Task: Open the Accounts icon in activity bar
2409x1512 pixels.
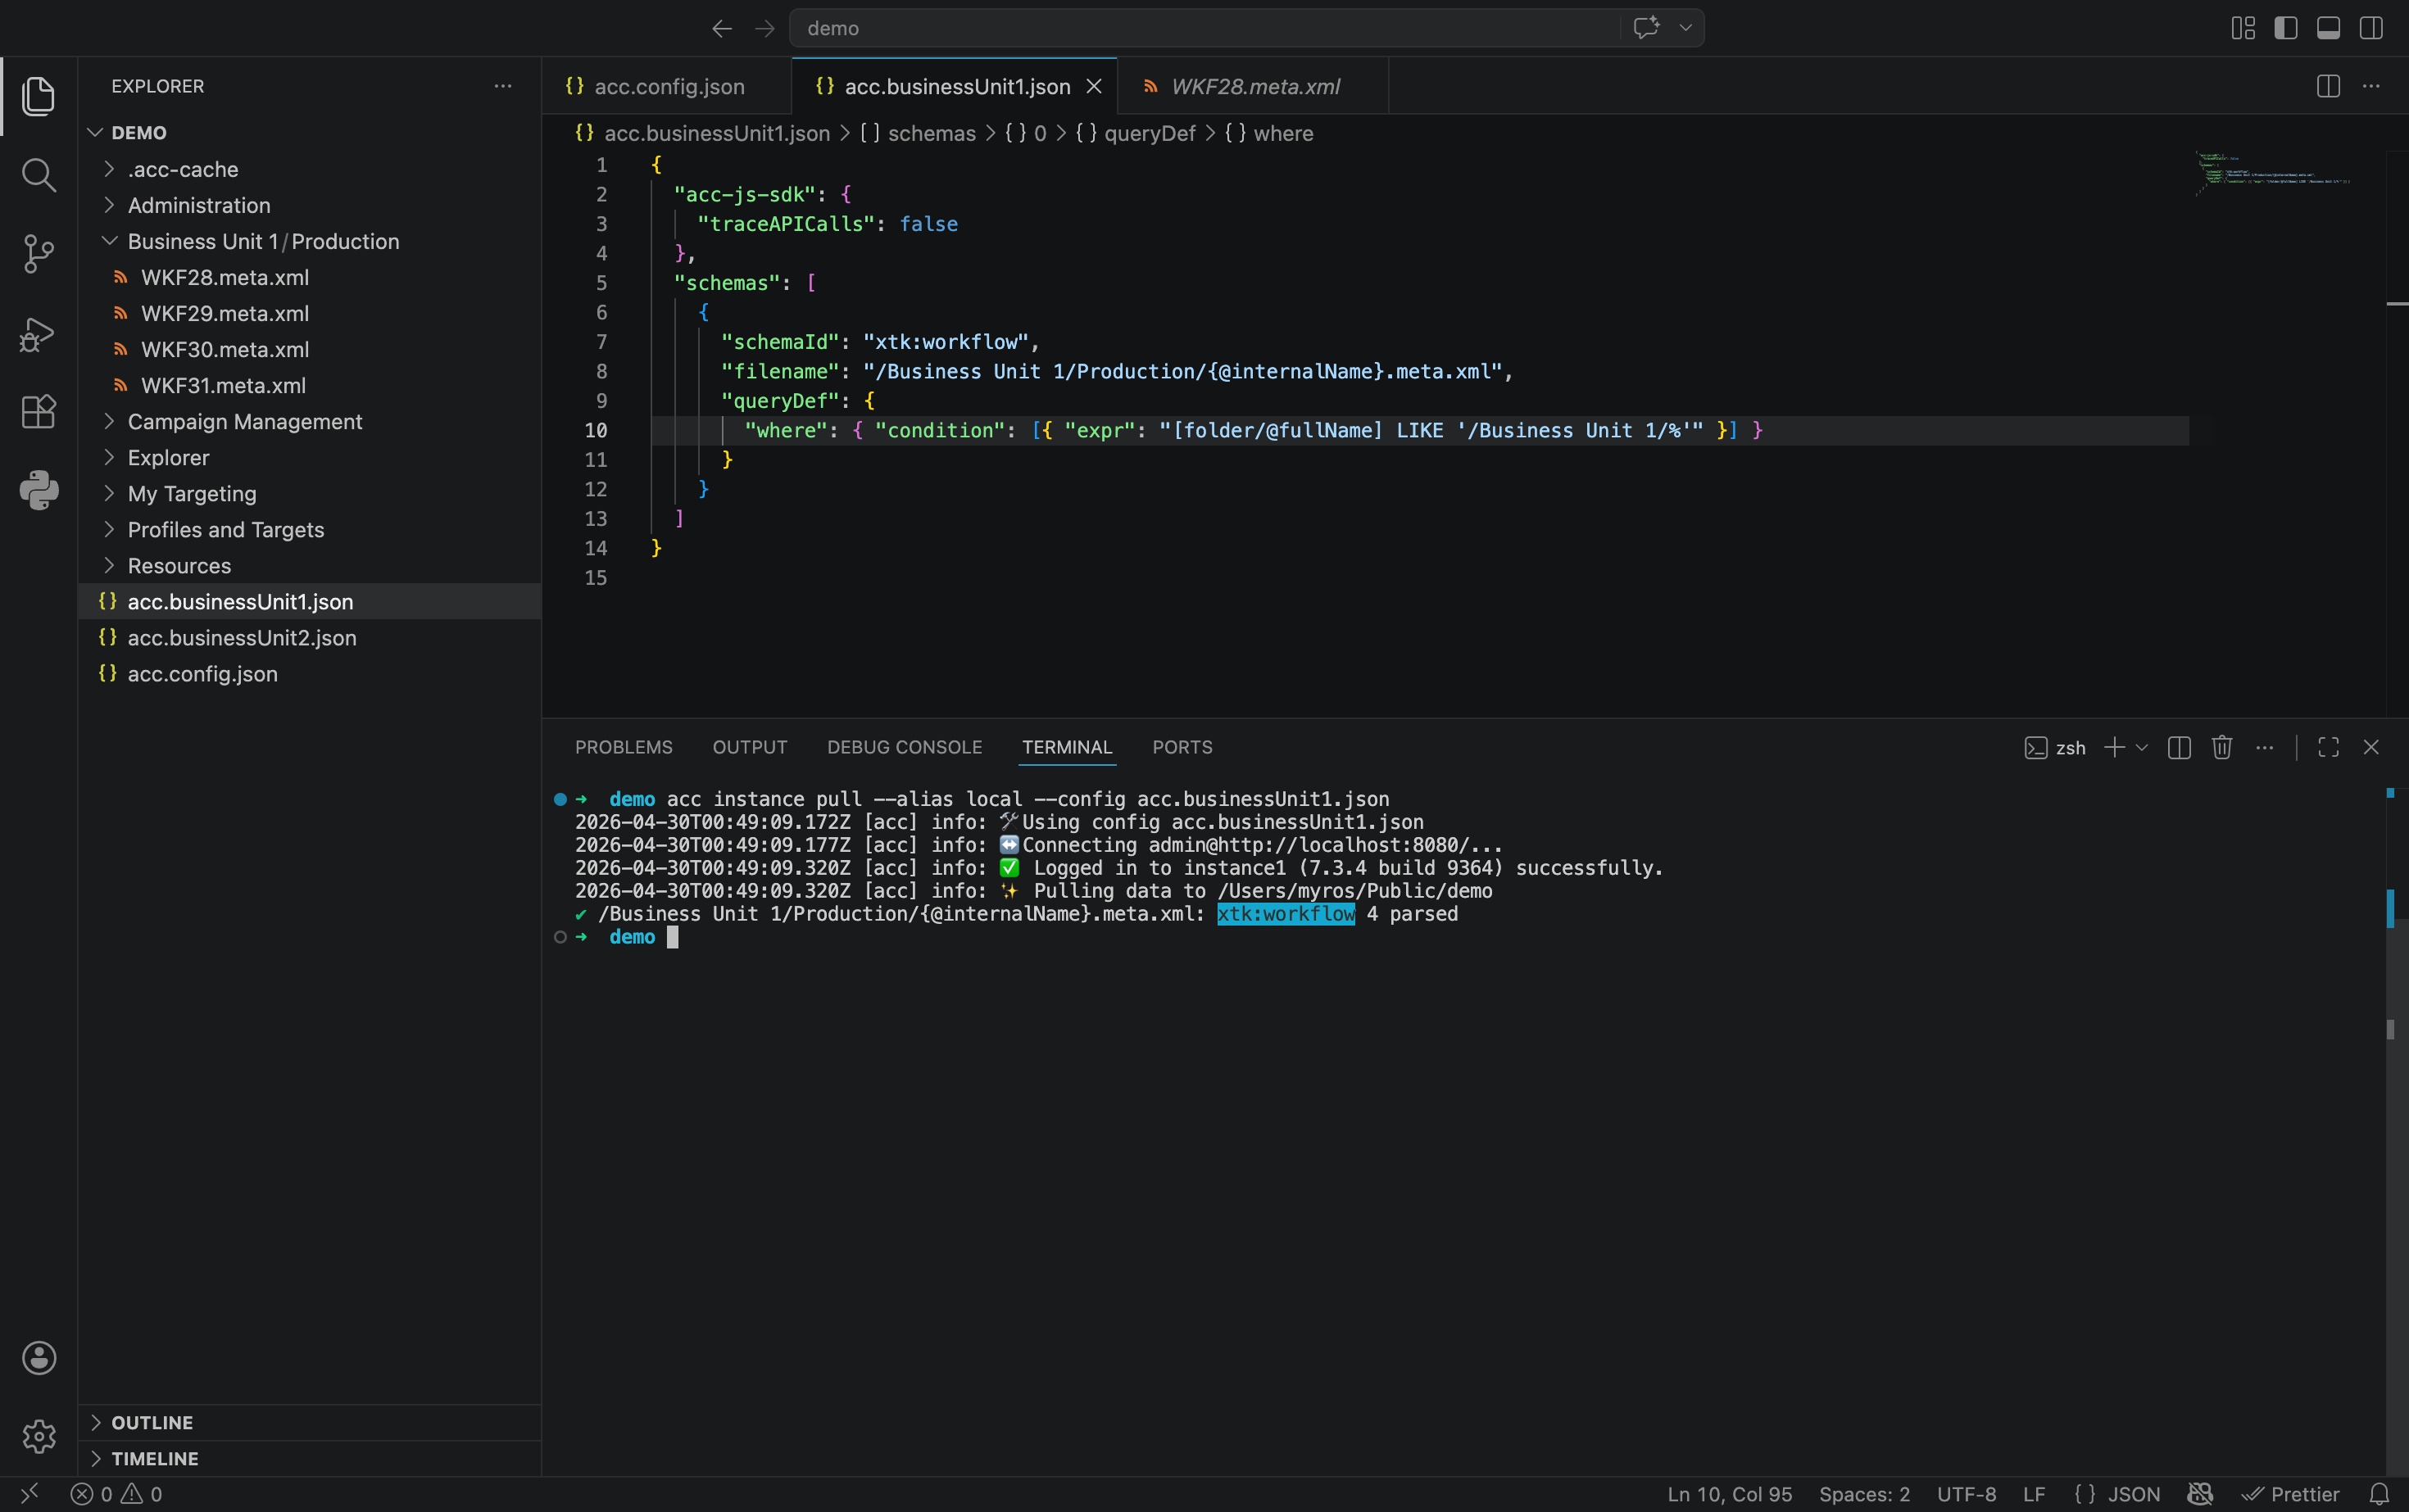Action: tap(38, 1358)
